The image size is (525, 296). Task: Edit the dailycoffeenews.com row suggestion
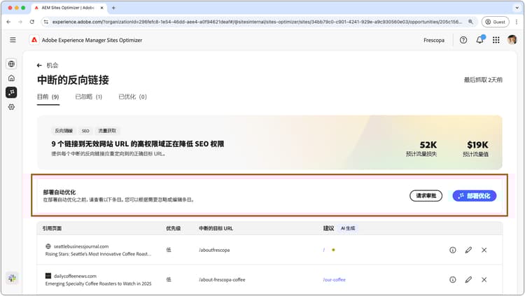coord(468,280)
